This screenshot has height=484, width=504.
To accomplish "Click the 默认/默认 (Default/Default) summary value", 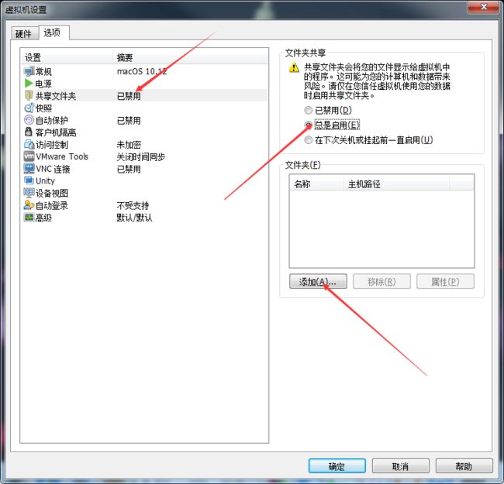I will click(x=134, y=218).
